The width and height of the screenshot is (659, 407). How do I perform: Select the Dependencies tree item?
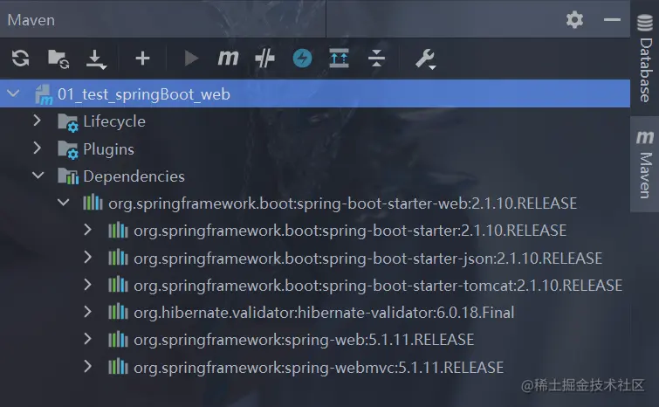[x=134, y=176]
